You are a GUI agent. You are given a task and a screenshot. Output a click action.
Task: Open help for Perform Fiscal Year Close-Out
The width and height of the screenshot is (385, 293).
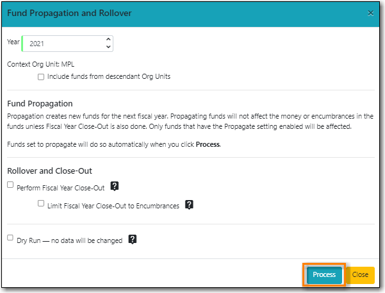point(115,187)
